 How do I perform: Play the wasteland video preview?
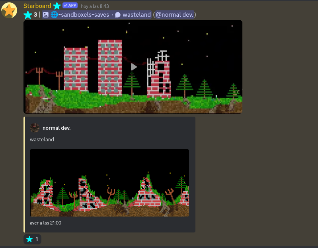click(x=133, y=67)
